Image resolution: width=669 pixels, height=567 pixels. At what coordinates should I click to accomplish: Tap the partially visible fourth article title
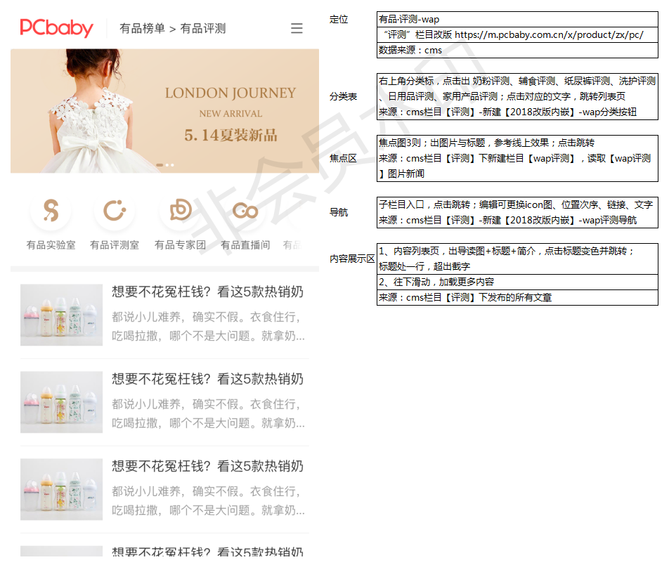(207, 552)
